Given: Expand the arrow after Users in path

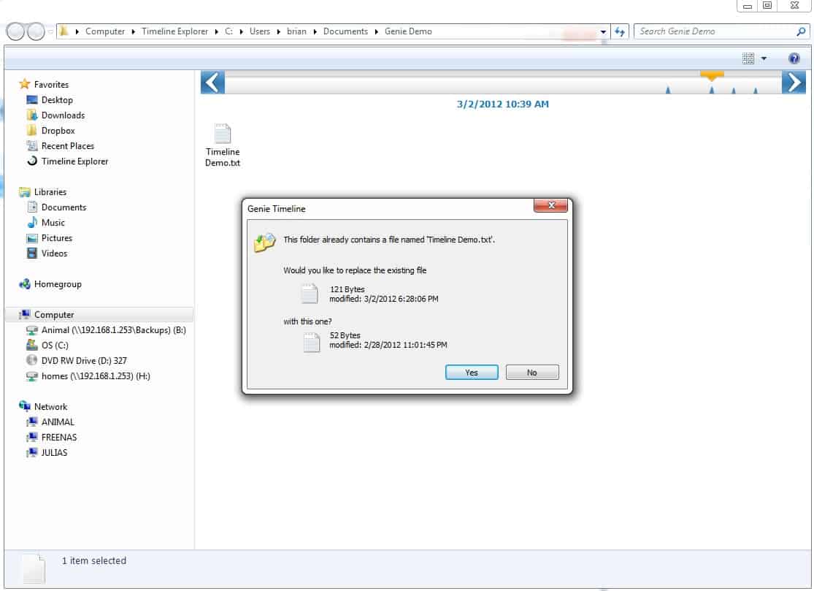Looking at the screenshot, I should [x=278, y=31].
